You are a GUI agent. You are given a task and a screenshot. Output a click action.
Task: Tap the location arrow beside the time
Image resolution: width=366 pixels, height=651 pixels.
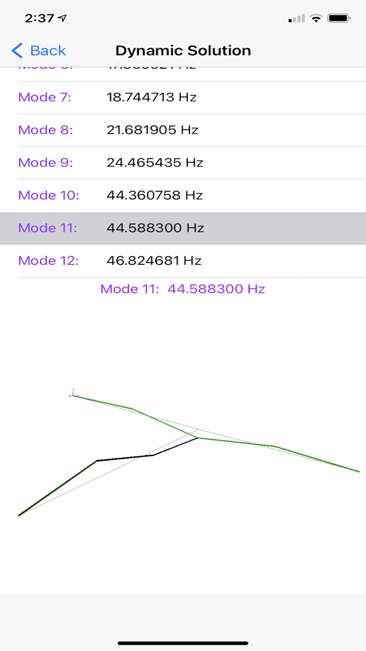coord(63,18)
